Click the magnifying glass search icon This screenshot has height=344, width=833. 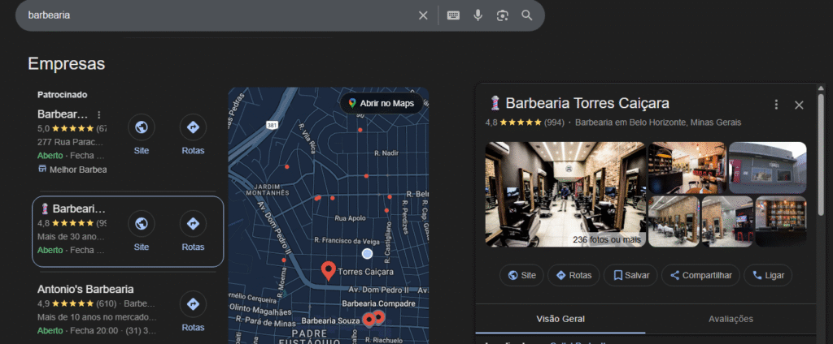(527, 15)
